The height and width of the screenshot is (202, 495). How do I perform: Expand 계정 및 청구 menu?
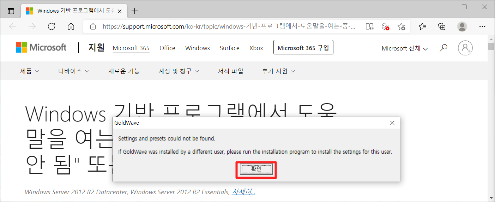(x=179, y=71)
